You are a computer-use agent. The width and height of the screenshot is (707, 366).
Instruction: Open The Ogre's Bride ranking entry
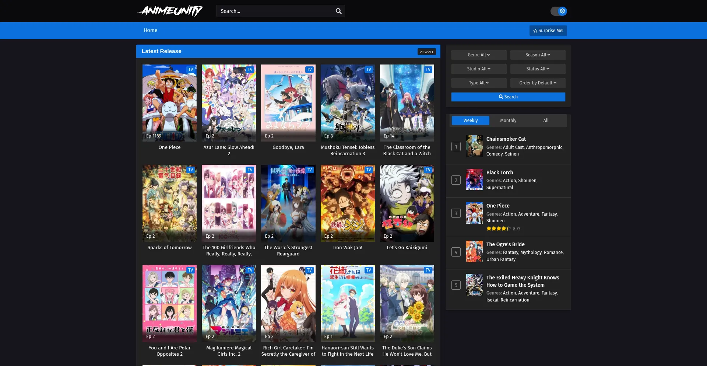coord(505,244)
